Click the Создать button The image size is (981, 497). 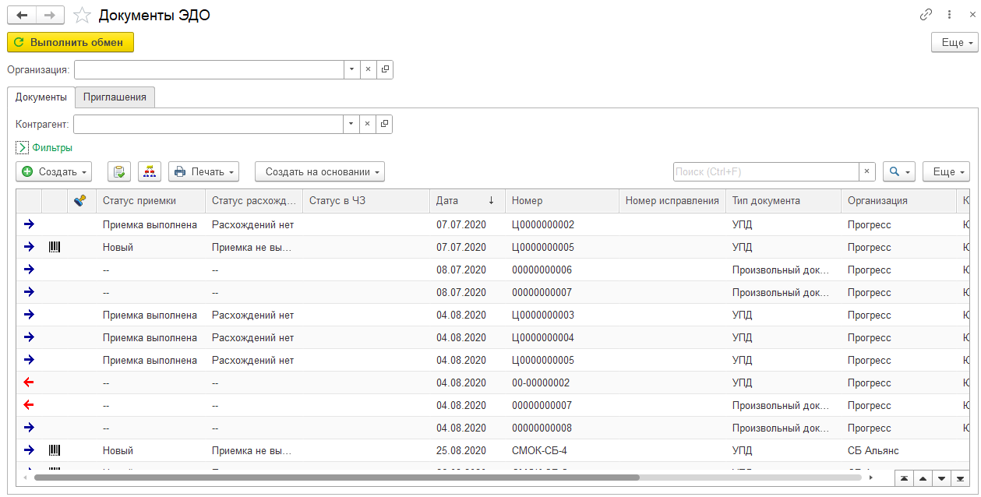pyautogui.click(x=54, y=171)
